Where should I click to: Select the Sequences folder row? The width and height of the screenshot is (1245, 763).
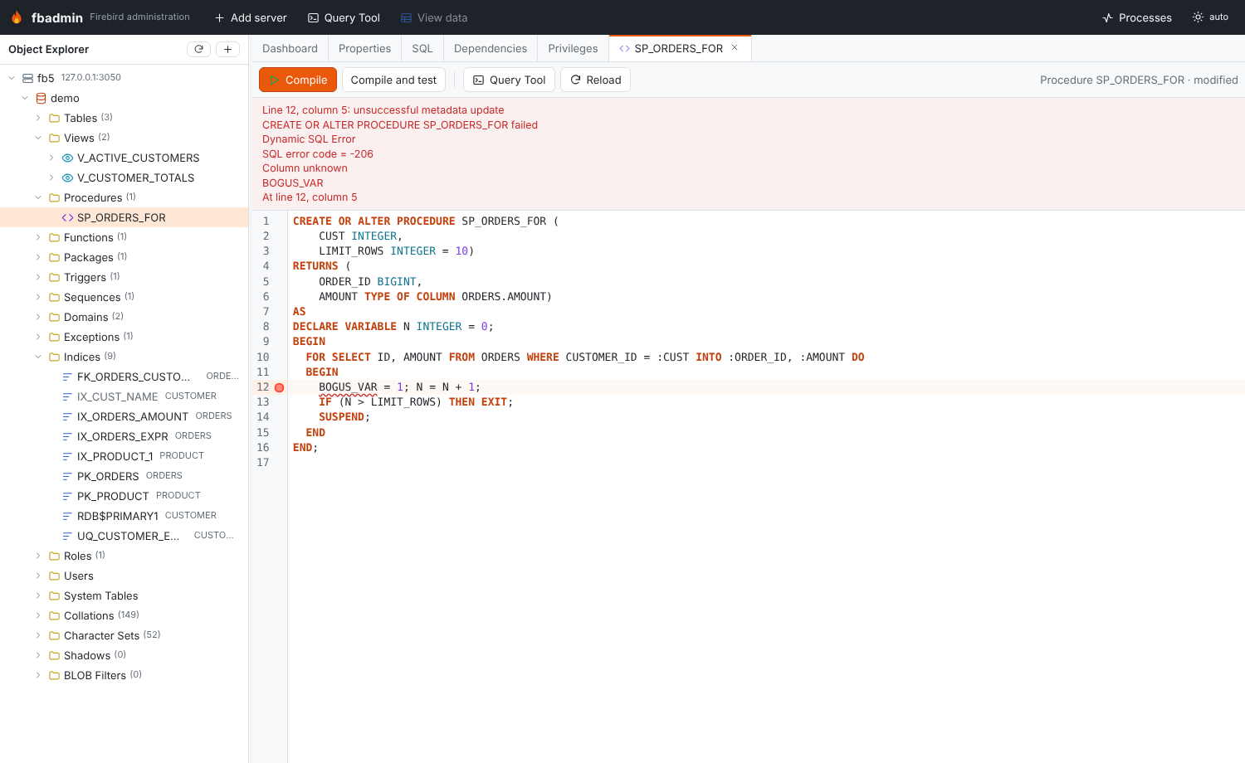(124, 297)
